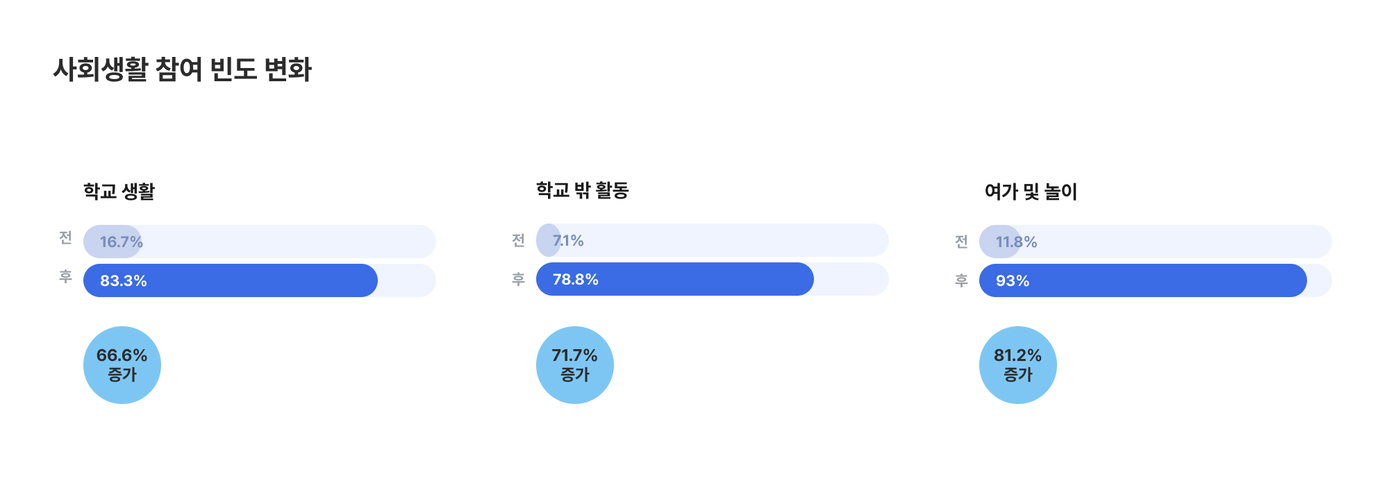1389x497 pixels.
Task: Click the 66.6% 증가 circle badge
Action: click(x=122, y=365)
